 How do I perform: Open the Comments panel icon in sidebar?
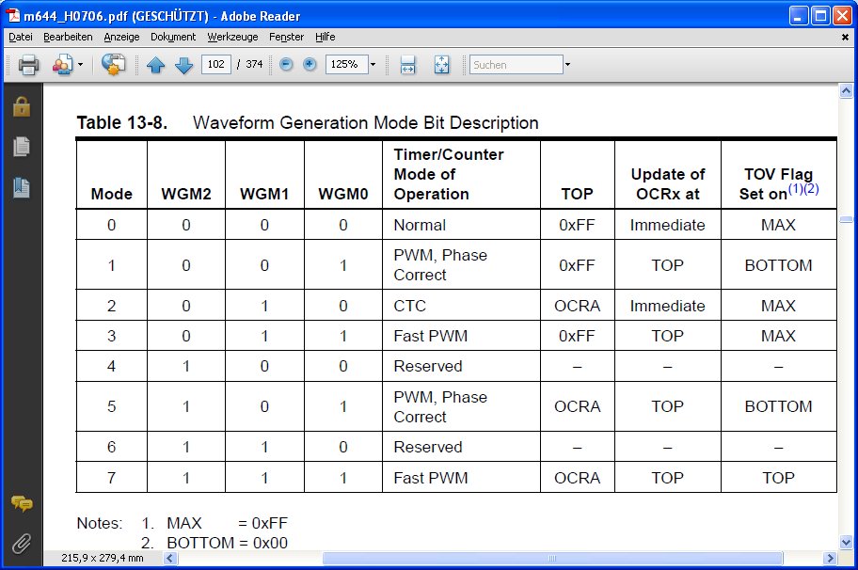(22, 502)
